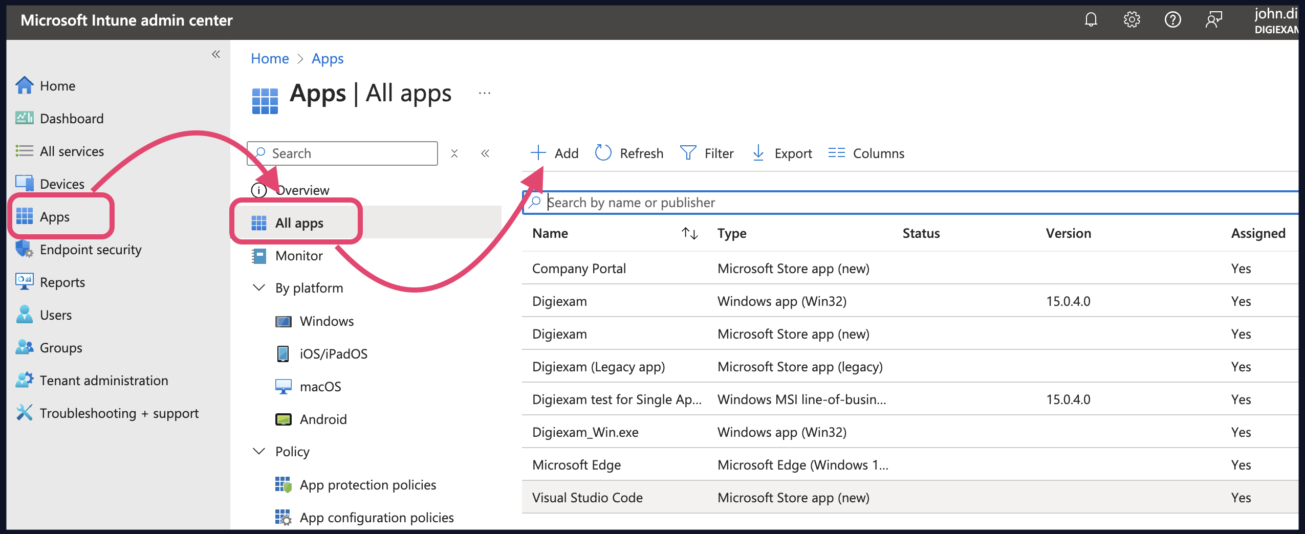Screen dimensions: 1305x534
Task: Click the Status column header
Action: pos(921,234)
